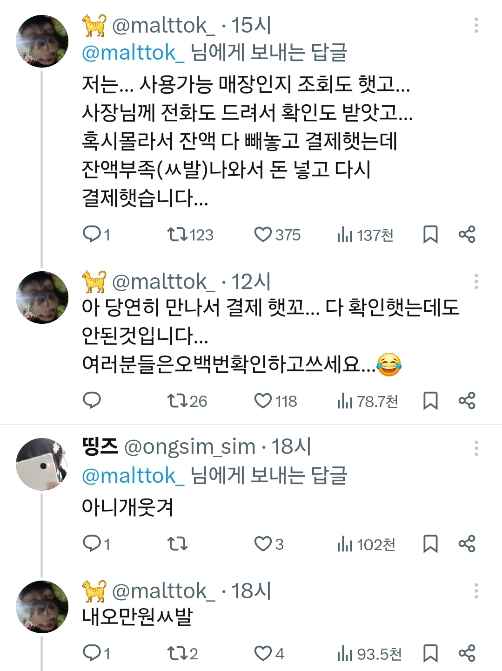Open more options on 띵즈's reply
502x671 pixels.
(476, 448)
